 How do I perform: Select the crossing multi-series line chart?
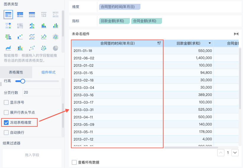tap(44, 37)
